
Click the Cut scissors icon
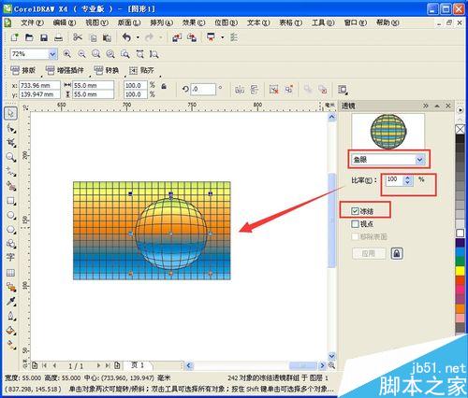click(x=78, y=37)
